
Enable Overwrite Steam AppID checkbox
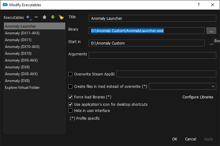[x=70, y=74]
